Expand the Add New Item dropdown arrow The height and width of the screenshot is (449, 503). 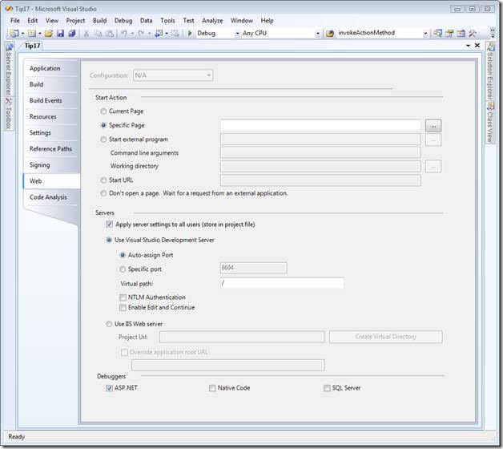click(40, 34)
